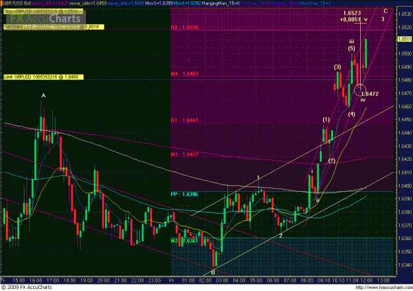
Task: Select the lowercase wave label iii
Action: (x=352, y=42)
